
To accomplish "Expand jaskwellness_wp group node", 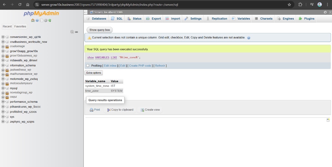I will point(3,70).
